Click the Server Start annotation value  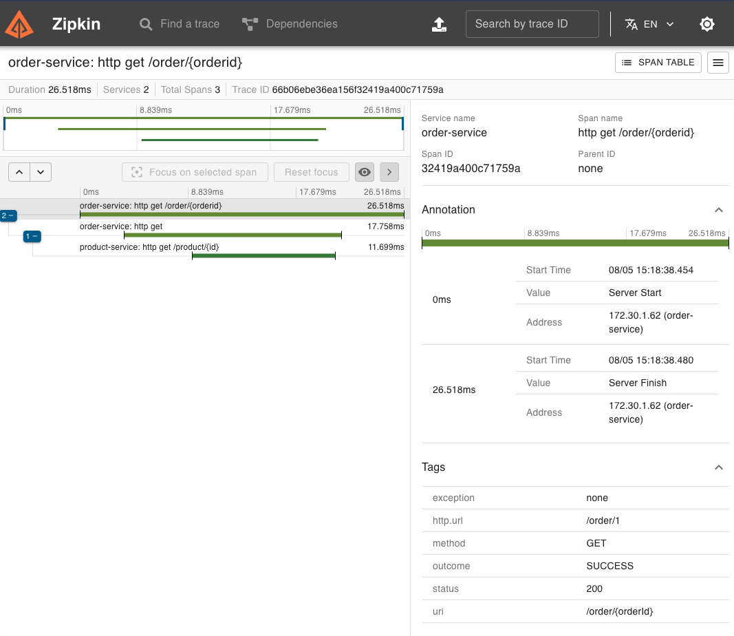635,293
